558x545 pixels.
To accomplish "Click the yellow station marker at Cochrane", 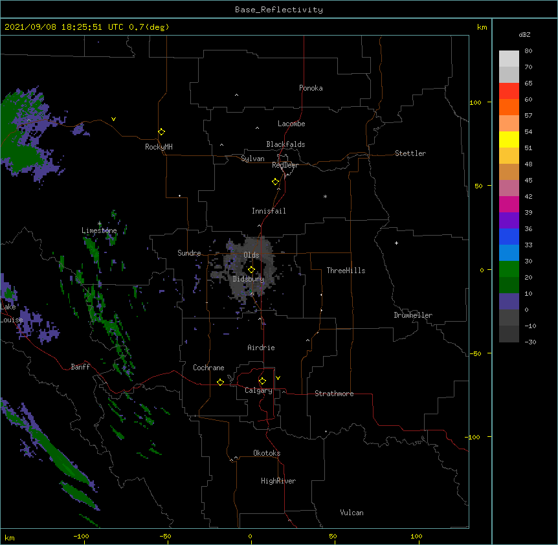I will pos(220,382).
